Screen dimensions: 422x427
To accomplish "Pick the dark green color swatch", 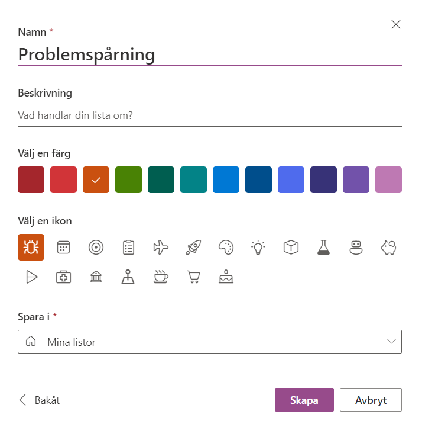I will [161, 179].
